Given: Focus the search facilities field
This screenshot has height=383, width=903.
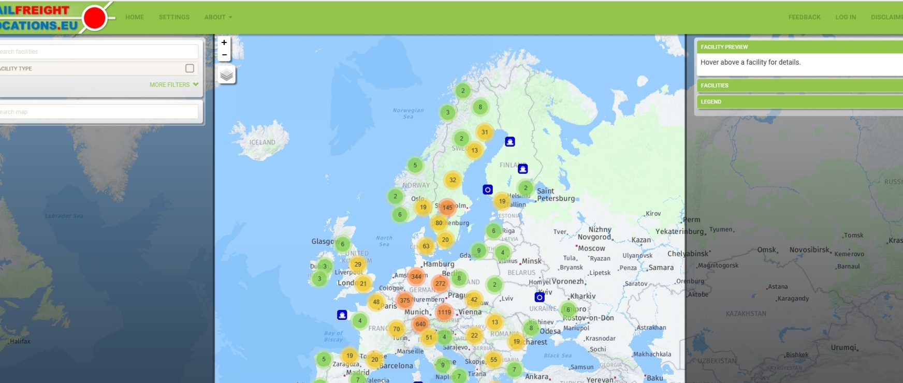Looking at the screenshot, I should [98, 52].
